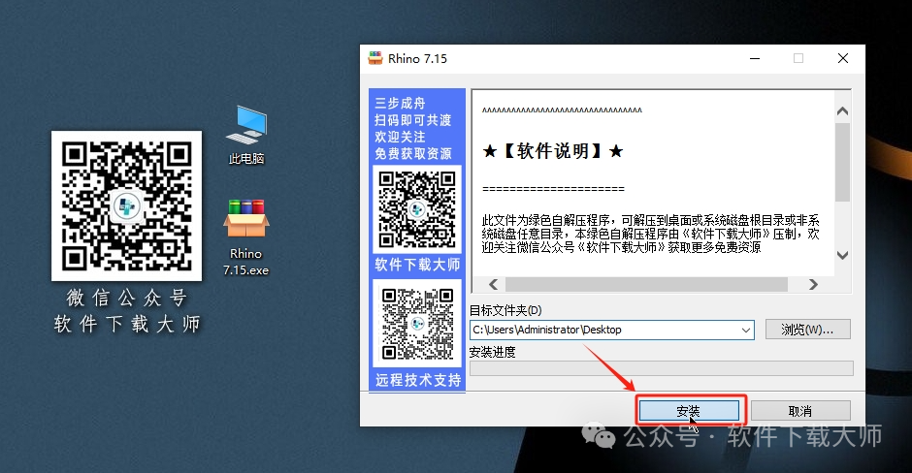Click the 取消 button
Image resolution: width=912 pixels, height=473 pixels.
(x=800, y=411)
